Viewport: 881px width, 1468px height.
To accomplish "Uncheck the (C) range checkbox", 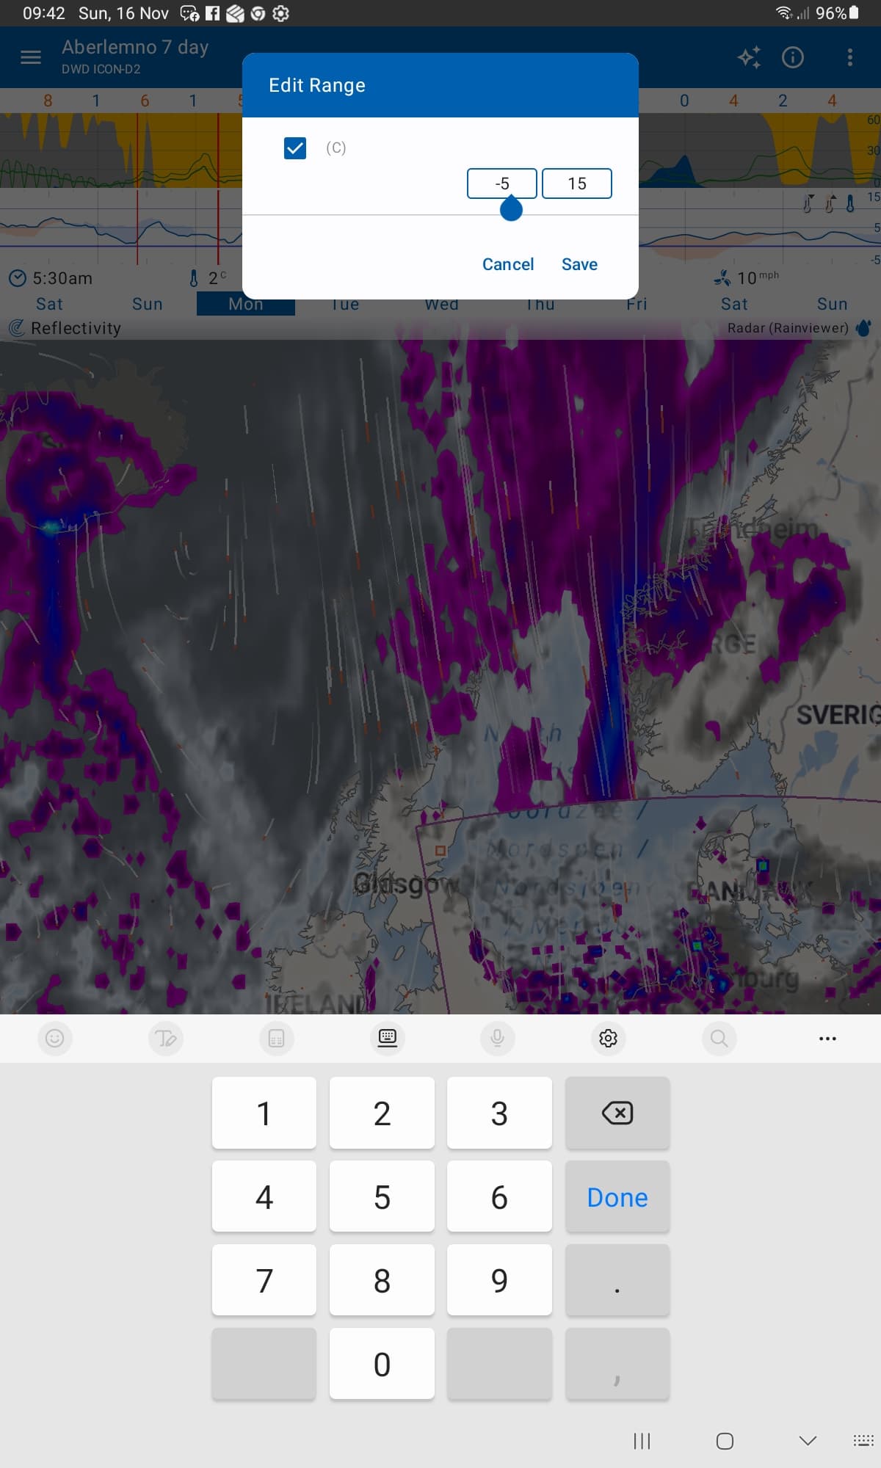I will click(295, 148).
